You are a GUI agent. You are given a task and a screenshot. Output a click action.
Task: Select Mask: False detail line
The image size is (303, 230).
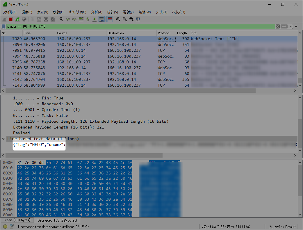[41, 115]
